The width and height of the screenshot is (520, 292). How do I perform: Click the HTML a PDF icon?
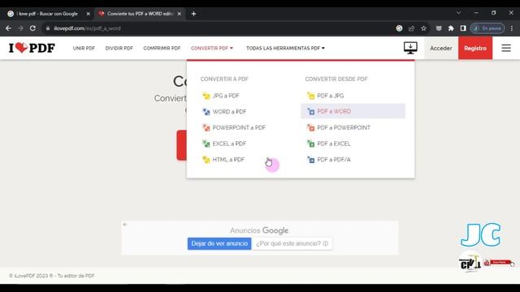(206, 160)
